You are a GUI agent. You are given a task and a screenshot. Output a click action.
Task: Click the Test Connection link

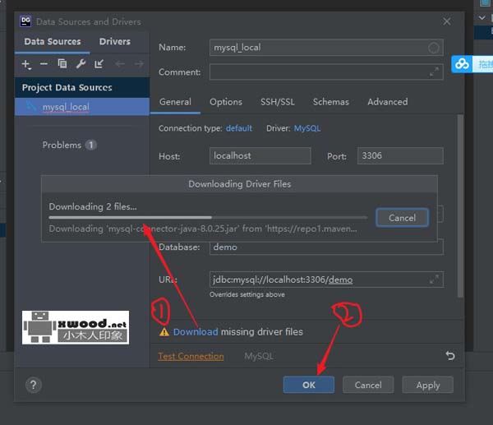pyautogui.click(x=191, y=356)
